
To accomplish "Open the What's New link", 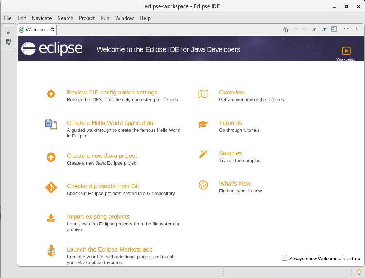I will pos(235,184).
